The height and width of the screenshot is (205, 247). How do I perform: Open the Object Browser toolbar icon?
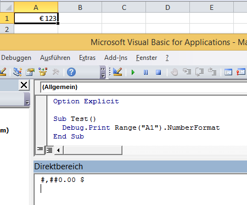point(43,72)
